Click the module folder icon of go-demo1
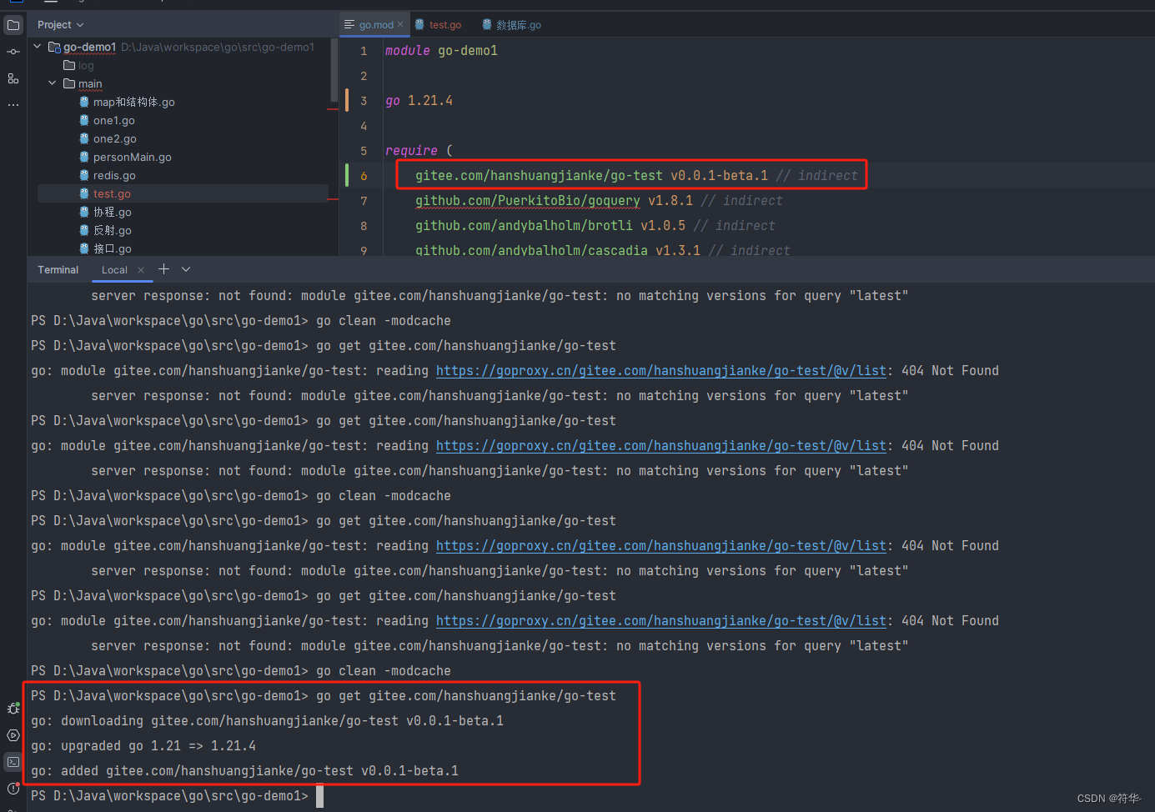 pyautogui.click(x=54, y=47)
